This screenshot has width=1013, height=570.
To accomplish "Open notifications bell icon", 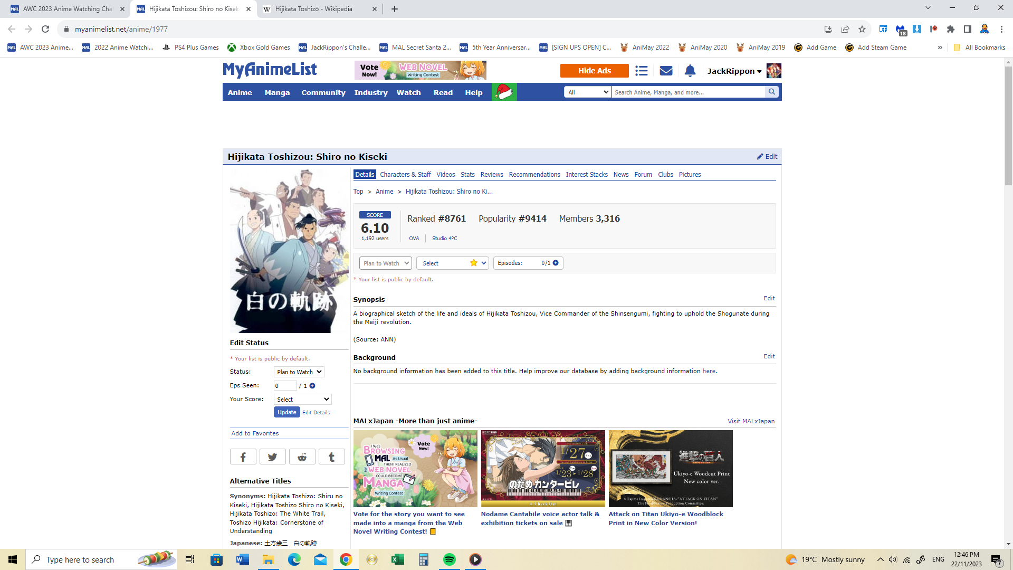I will coord(690,71).
